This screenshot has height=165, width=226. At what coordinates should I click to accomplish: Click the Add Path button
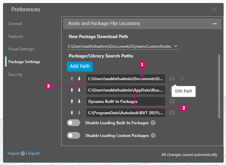(x=80, y=66)
